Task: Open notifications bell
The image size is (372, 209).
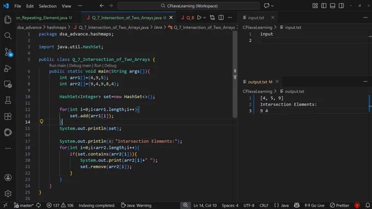Action: coord(368,205)
